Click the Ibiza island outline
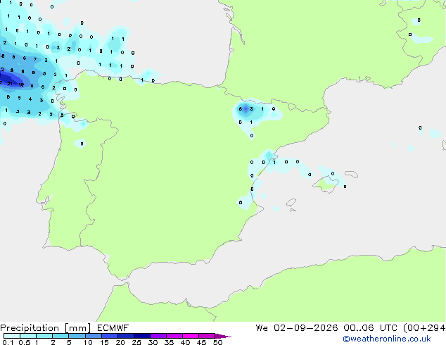446x345 pixels. click(291, 203)
